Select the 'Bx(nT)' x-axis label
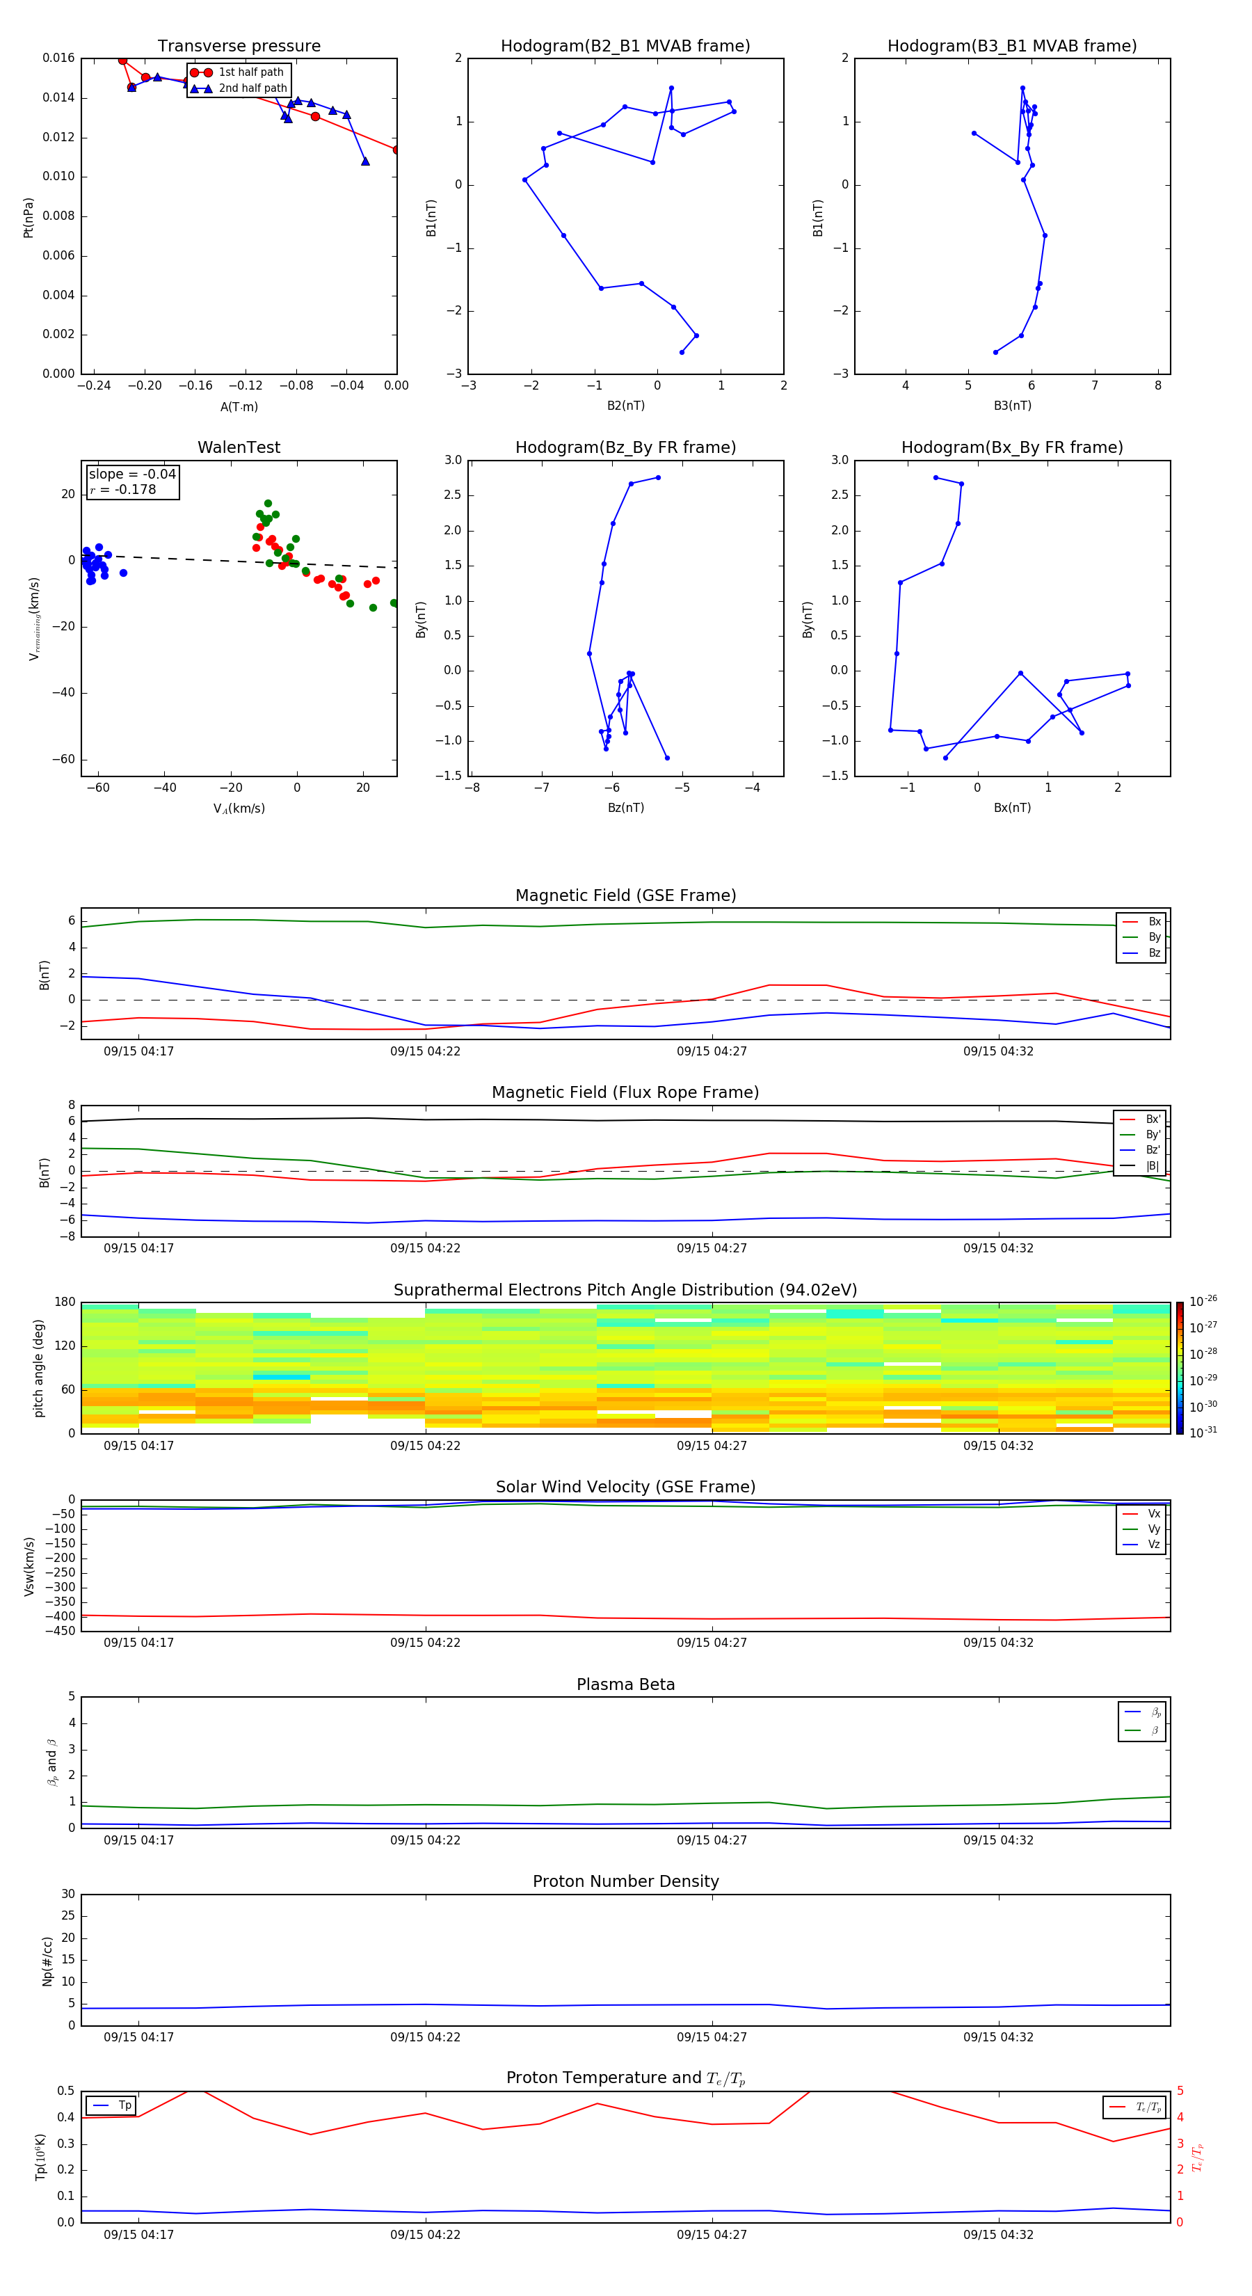The image size is (1252, 2296). [x=1012, y=808]
